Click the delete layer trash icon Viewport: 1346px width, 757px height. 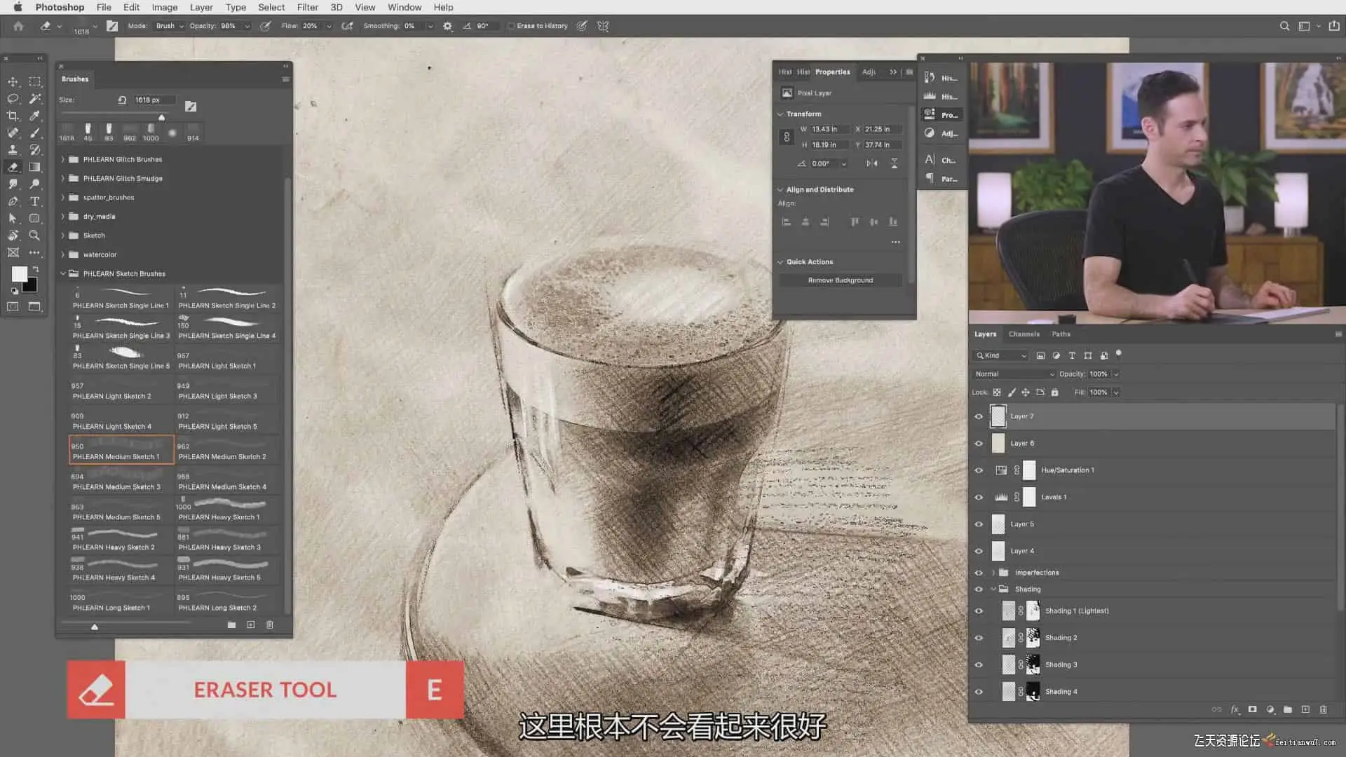pos(1323,709)
